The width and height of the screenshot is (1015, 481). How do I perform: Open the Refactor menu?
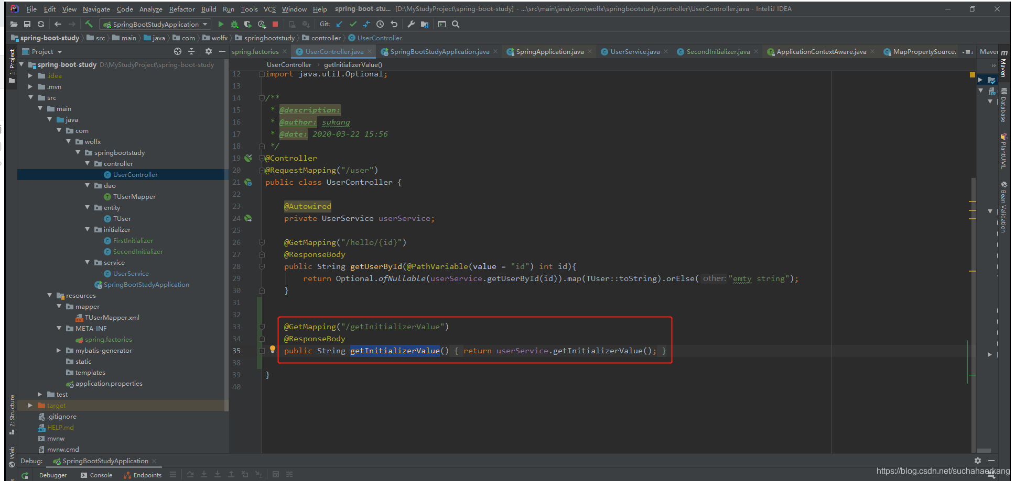[x=182, y=9]
